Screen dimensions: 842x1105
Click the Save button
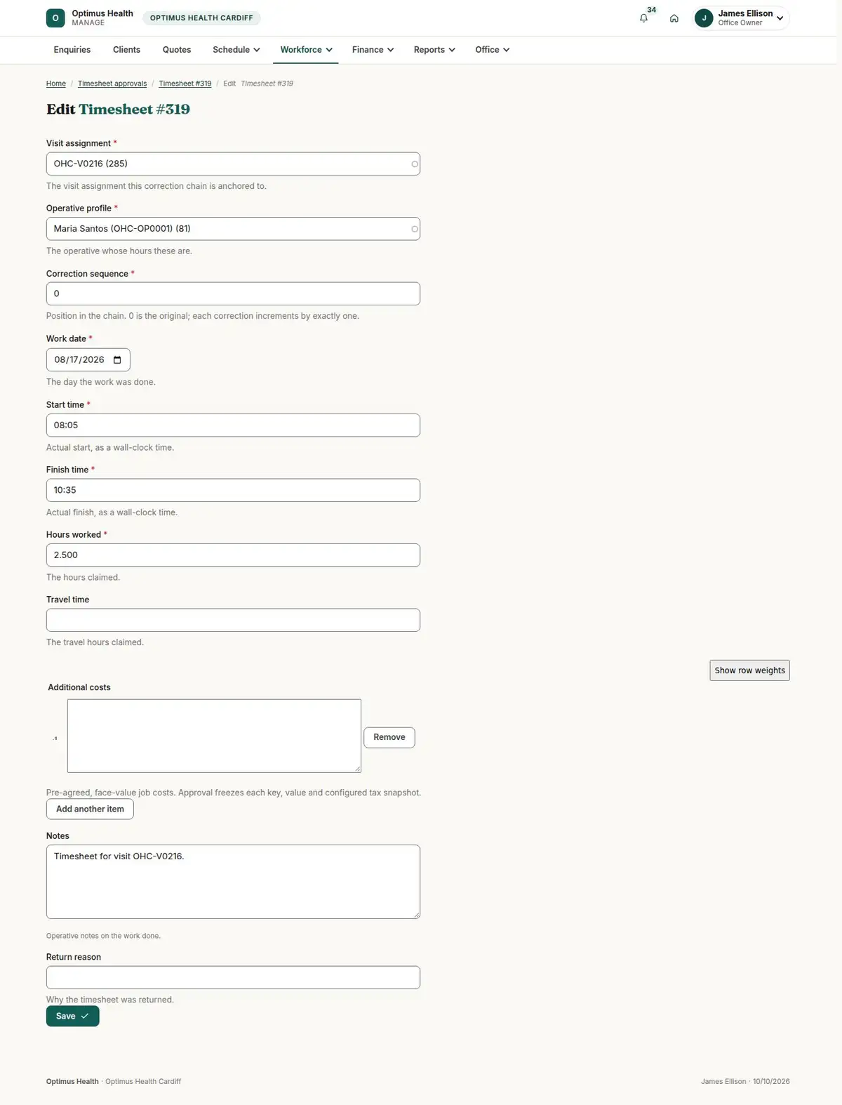coord(73,1016)
